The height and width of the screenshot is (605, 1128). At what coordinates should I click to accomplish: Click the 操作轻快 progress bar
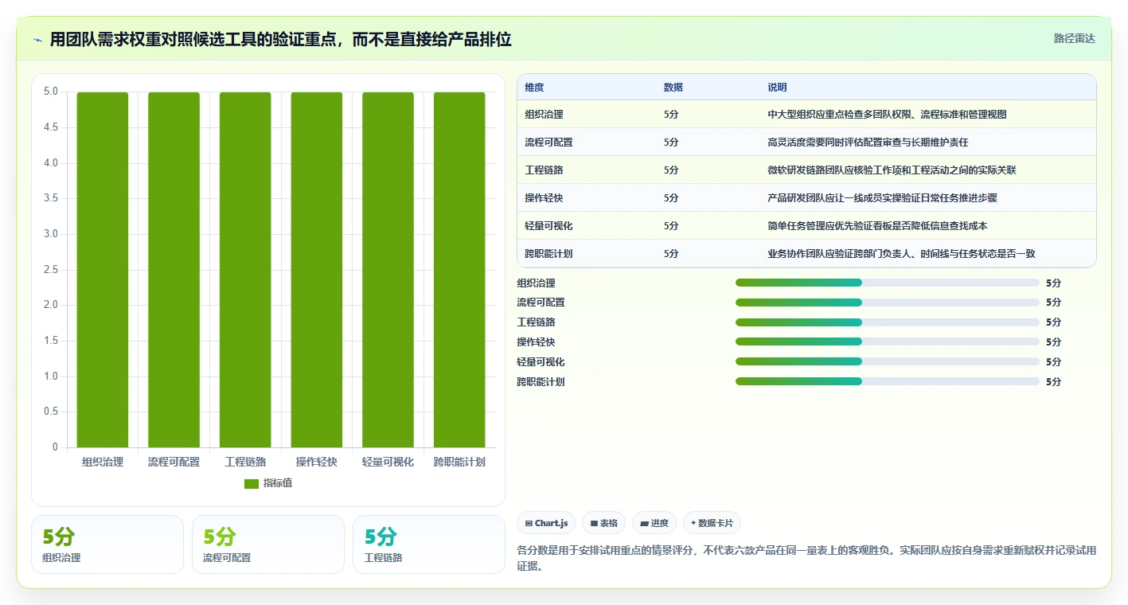(x=888, y=342)
